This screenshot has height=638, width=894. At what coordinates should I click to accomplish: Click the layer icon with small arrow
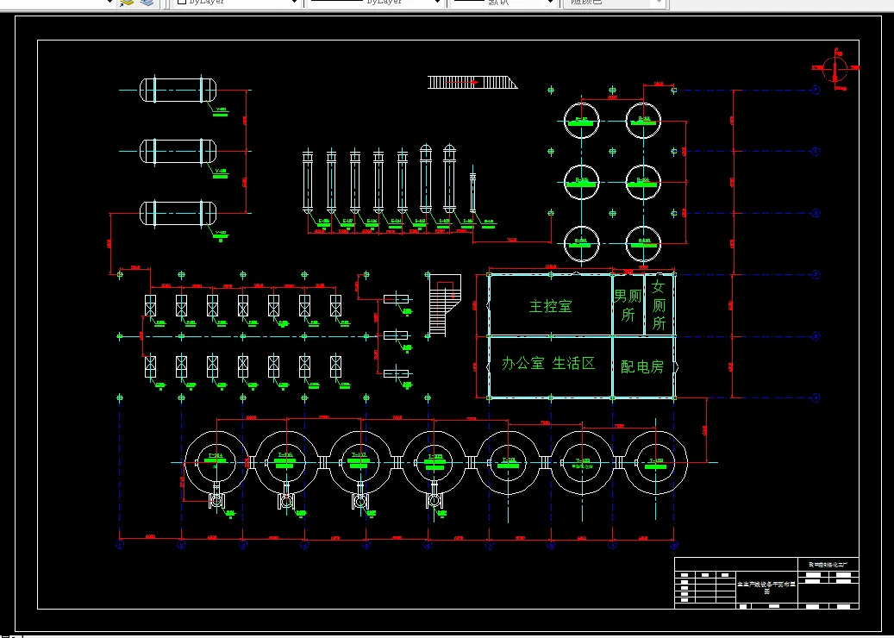click(x=127, y=3)
